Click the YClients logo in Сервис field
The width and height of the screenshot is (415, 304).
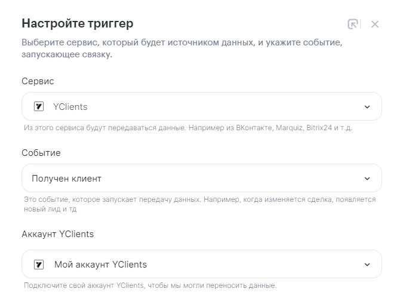(x=39, y=106)
